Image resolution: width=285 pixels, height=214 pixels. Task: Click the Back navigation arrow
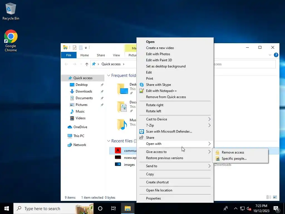66,64
